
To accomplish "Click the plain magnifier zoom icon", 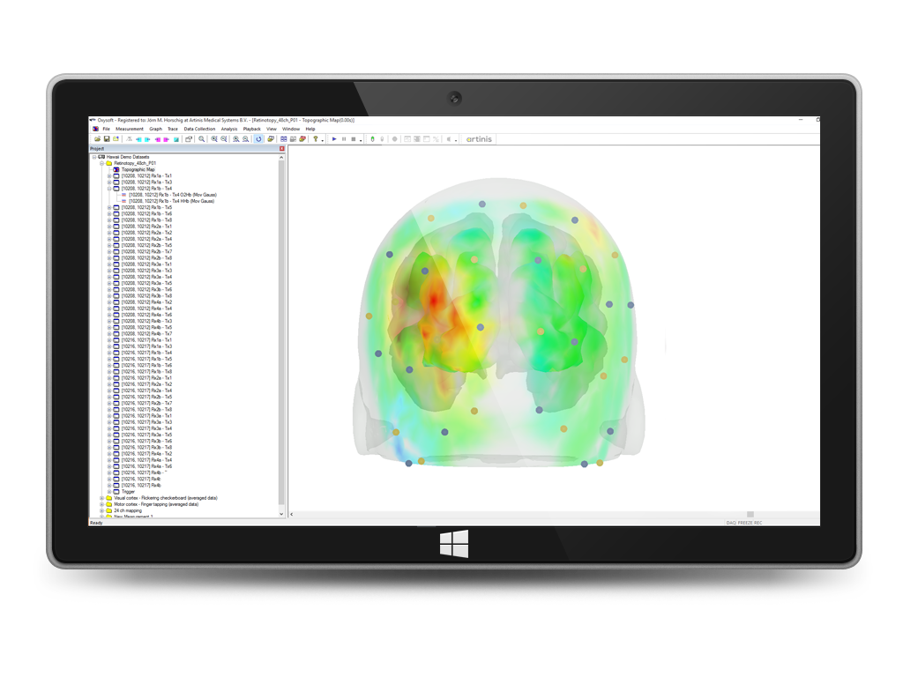I will [202, 138].
